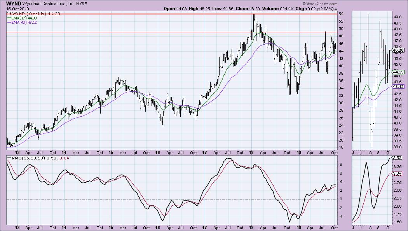Click the year 16 label under the price chart

coord(157,152)
